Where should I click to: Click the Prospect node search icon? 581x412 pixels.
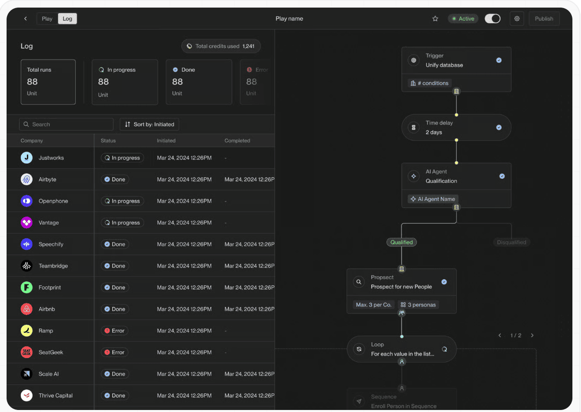point(359,282)
